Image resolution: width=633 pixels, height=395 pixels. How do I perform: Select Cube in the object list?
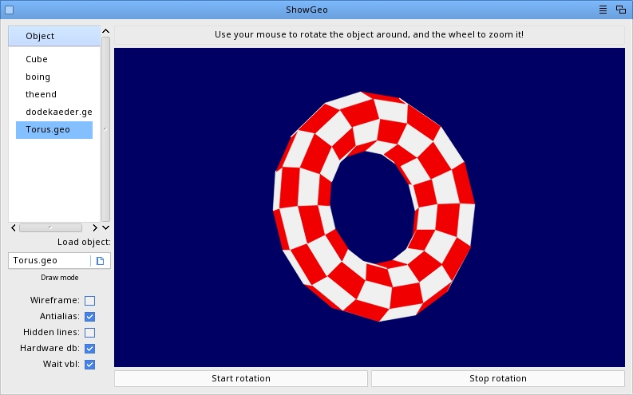(37, 59)
